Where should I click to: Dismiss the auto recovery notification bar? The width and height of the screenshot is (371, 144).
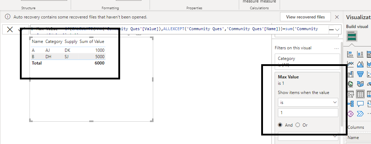(x=337, y=17)
